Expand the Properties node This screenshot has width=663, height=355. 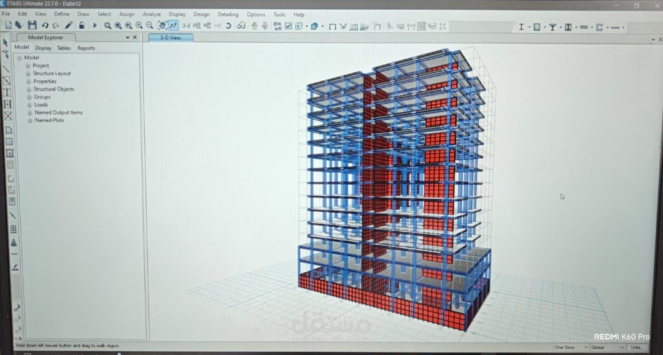pyautogui.click(x=28, y=82)
